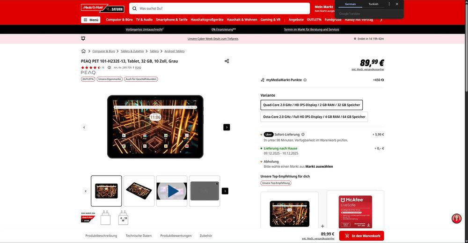Move thumbnail strip to previous
The width and height of the screenshot is (468, 243).
coord(86,191)
